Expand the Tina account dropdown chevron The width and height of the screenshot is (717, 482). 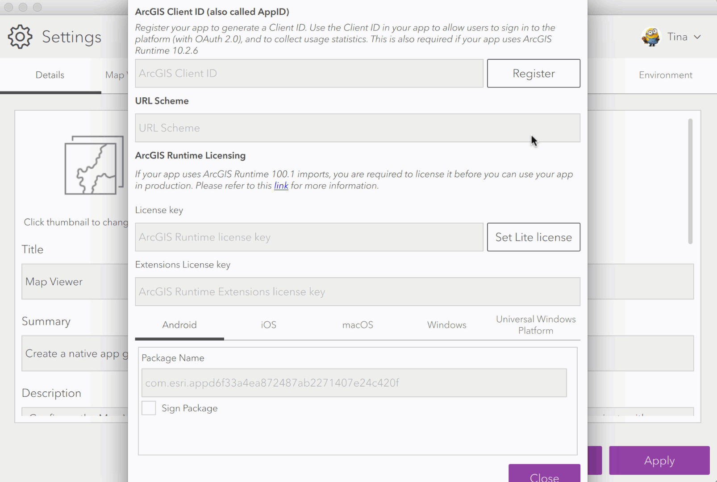click(x=697, y=37)
